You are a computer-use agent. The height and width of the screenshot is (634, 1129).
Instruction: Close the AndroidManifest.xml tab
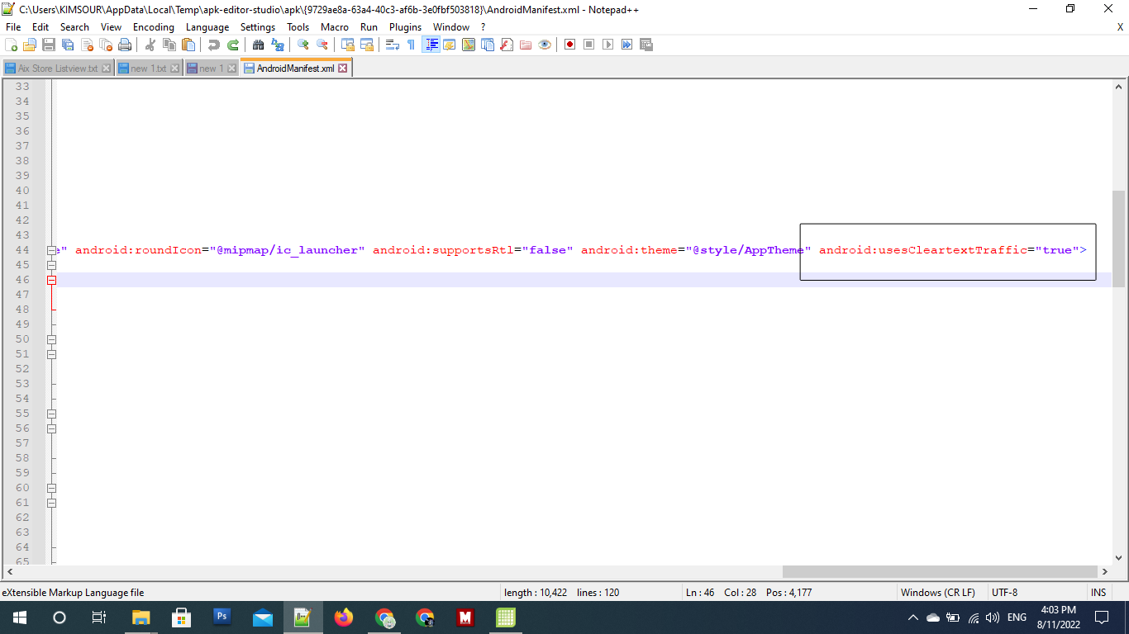(343, 69)
